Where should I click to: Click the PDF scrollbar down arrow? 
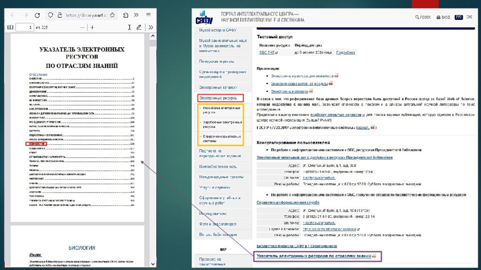point(153,263)
